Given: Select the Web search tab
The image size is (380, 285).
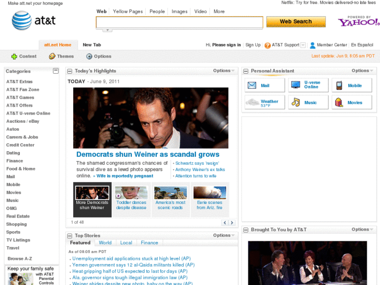Looking at the screenshot, I should coord(101,12).
